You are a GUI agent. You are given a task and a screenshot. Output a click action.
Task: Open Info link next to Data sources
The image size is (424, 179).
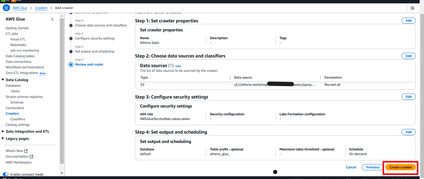178,66
